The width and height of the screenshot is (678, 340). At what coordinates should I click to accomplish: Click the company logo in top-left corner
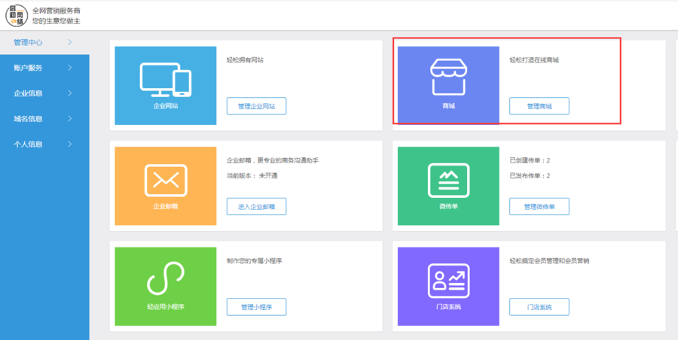pos(17,15)
